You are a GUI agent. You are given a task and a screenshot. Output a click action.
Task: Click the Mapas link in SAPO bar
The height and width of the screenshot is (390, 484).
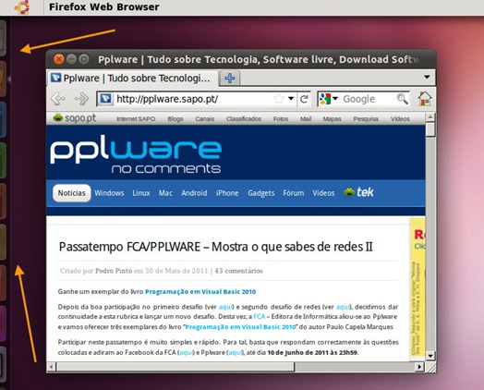tap(333, 119)
